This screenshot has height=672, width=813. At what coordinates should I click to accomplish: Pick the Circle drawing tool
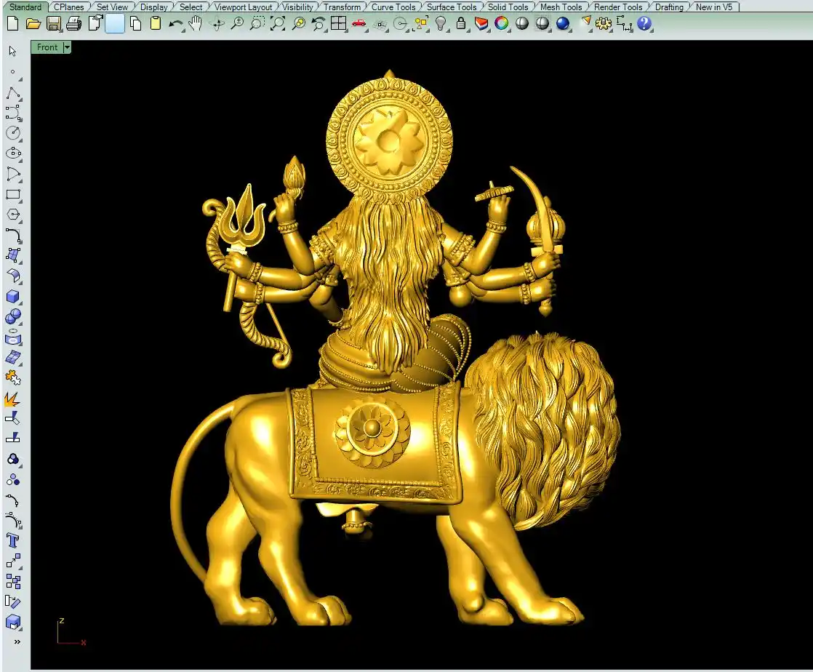[x=12, y=133]
